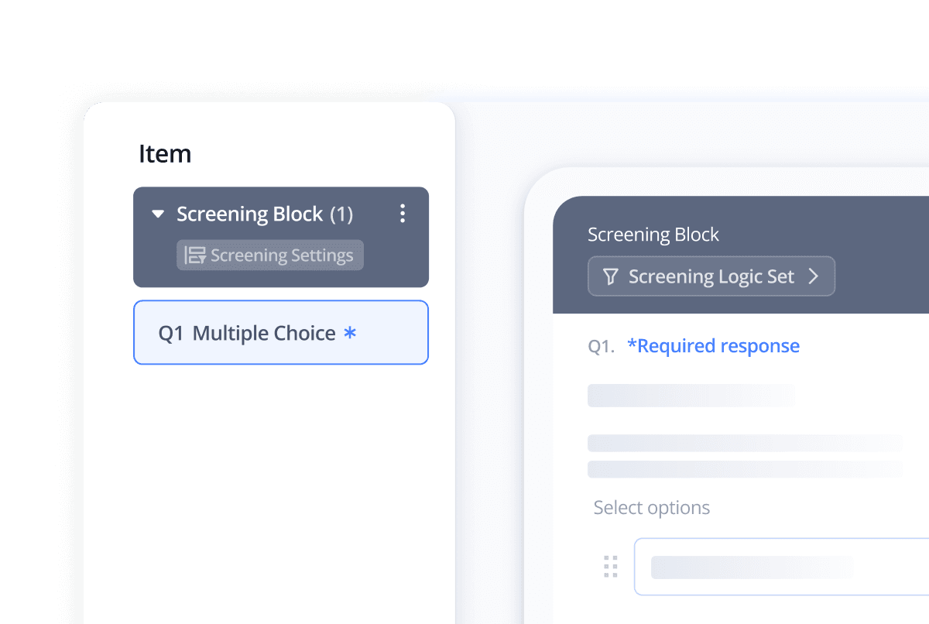Click the kebab menu on Screening Block
Screen dimensions: 929x624
click(x=403, y=213)
